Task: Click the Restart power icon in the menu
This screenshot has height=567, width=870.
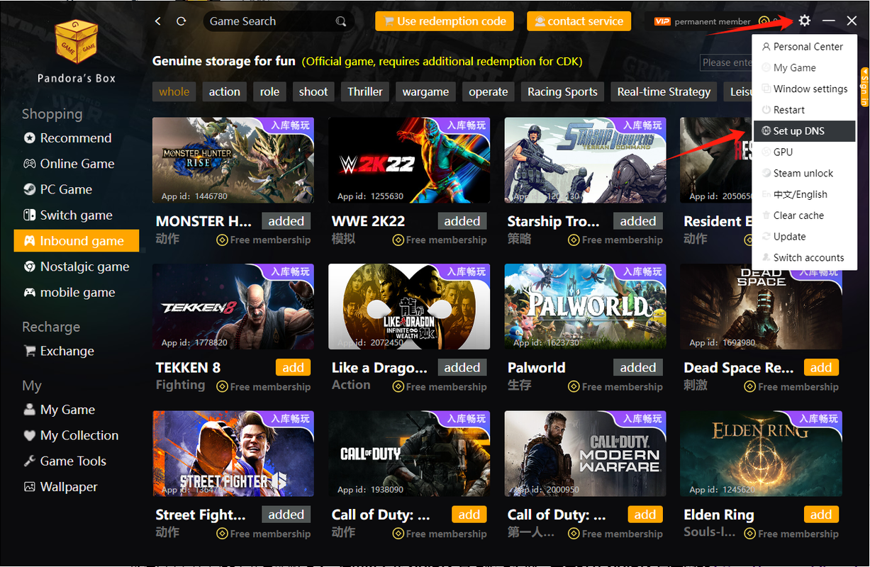Action: coord(766,110)
